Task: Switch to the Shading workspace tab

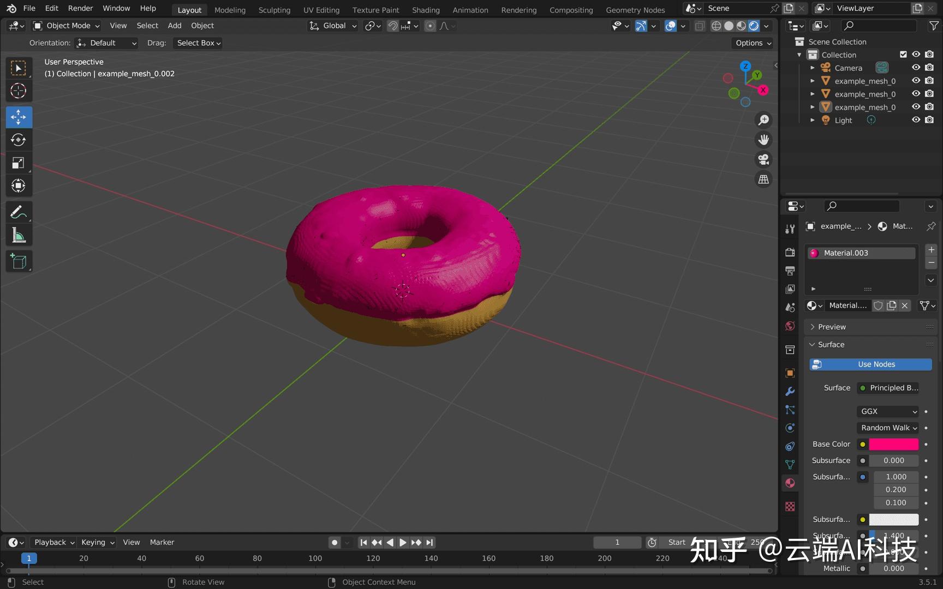Action: (x=426, y=9)
